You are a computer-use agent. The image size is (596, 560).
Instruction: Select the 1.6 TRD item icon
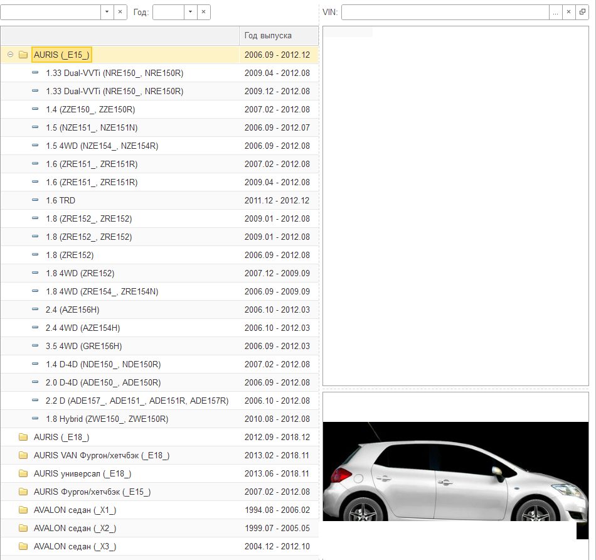[x=35, y=200]
